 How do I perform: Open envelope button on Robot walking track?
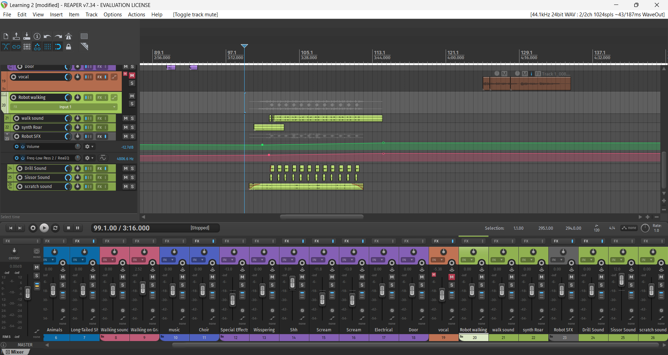[114, 97]
